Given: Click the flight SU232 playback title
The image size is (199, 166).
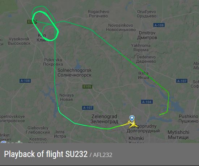Looking at the screenshot, I should [46, 154].
